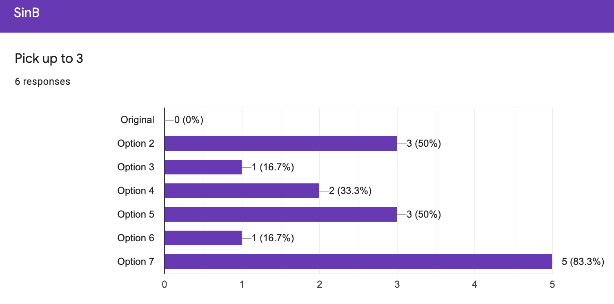Screen dimensions: 614x304
Task: Click the upper Option 2 bar
Action: click(280, 143)
